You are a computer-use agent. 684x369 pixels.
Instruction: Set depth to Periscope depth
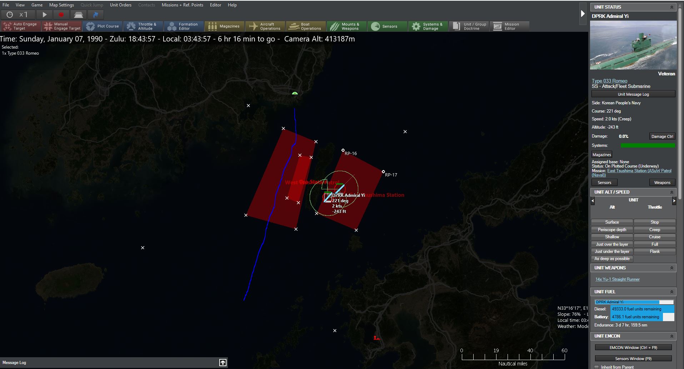point(612,230)
